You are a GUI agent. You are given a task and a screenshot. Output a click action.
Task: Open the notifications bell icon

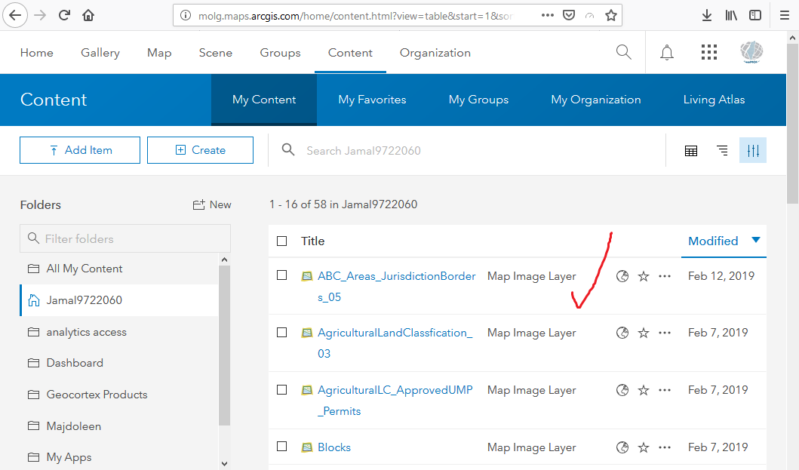click(667, 52)
